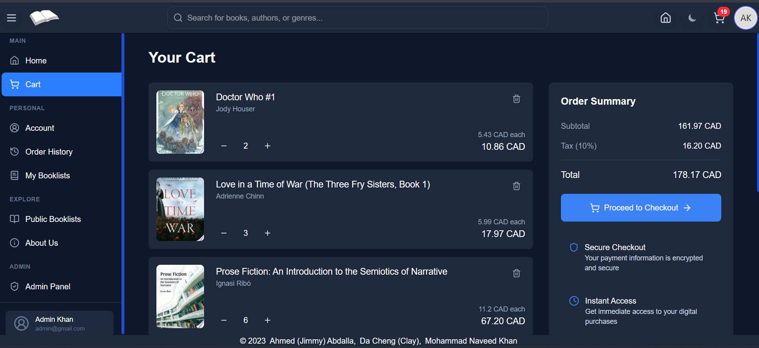
Task: Click the Secure Checkout shield icon
Action: pos(573,247)
